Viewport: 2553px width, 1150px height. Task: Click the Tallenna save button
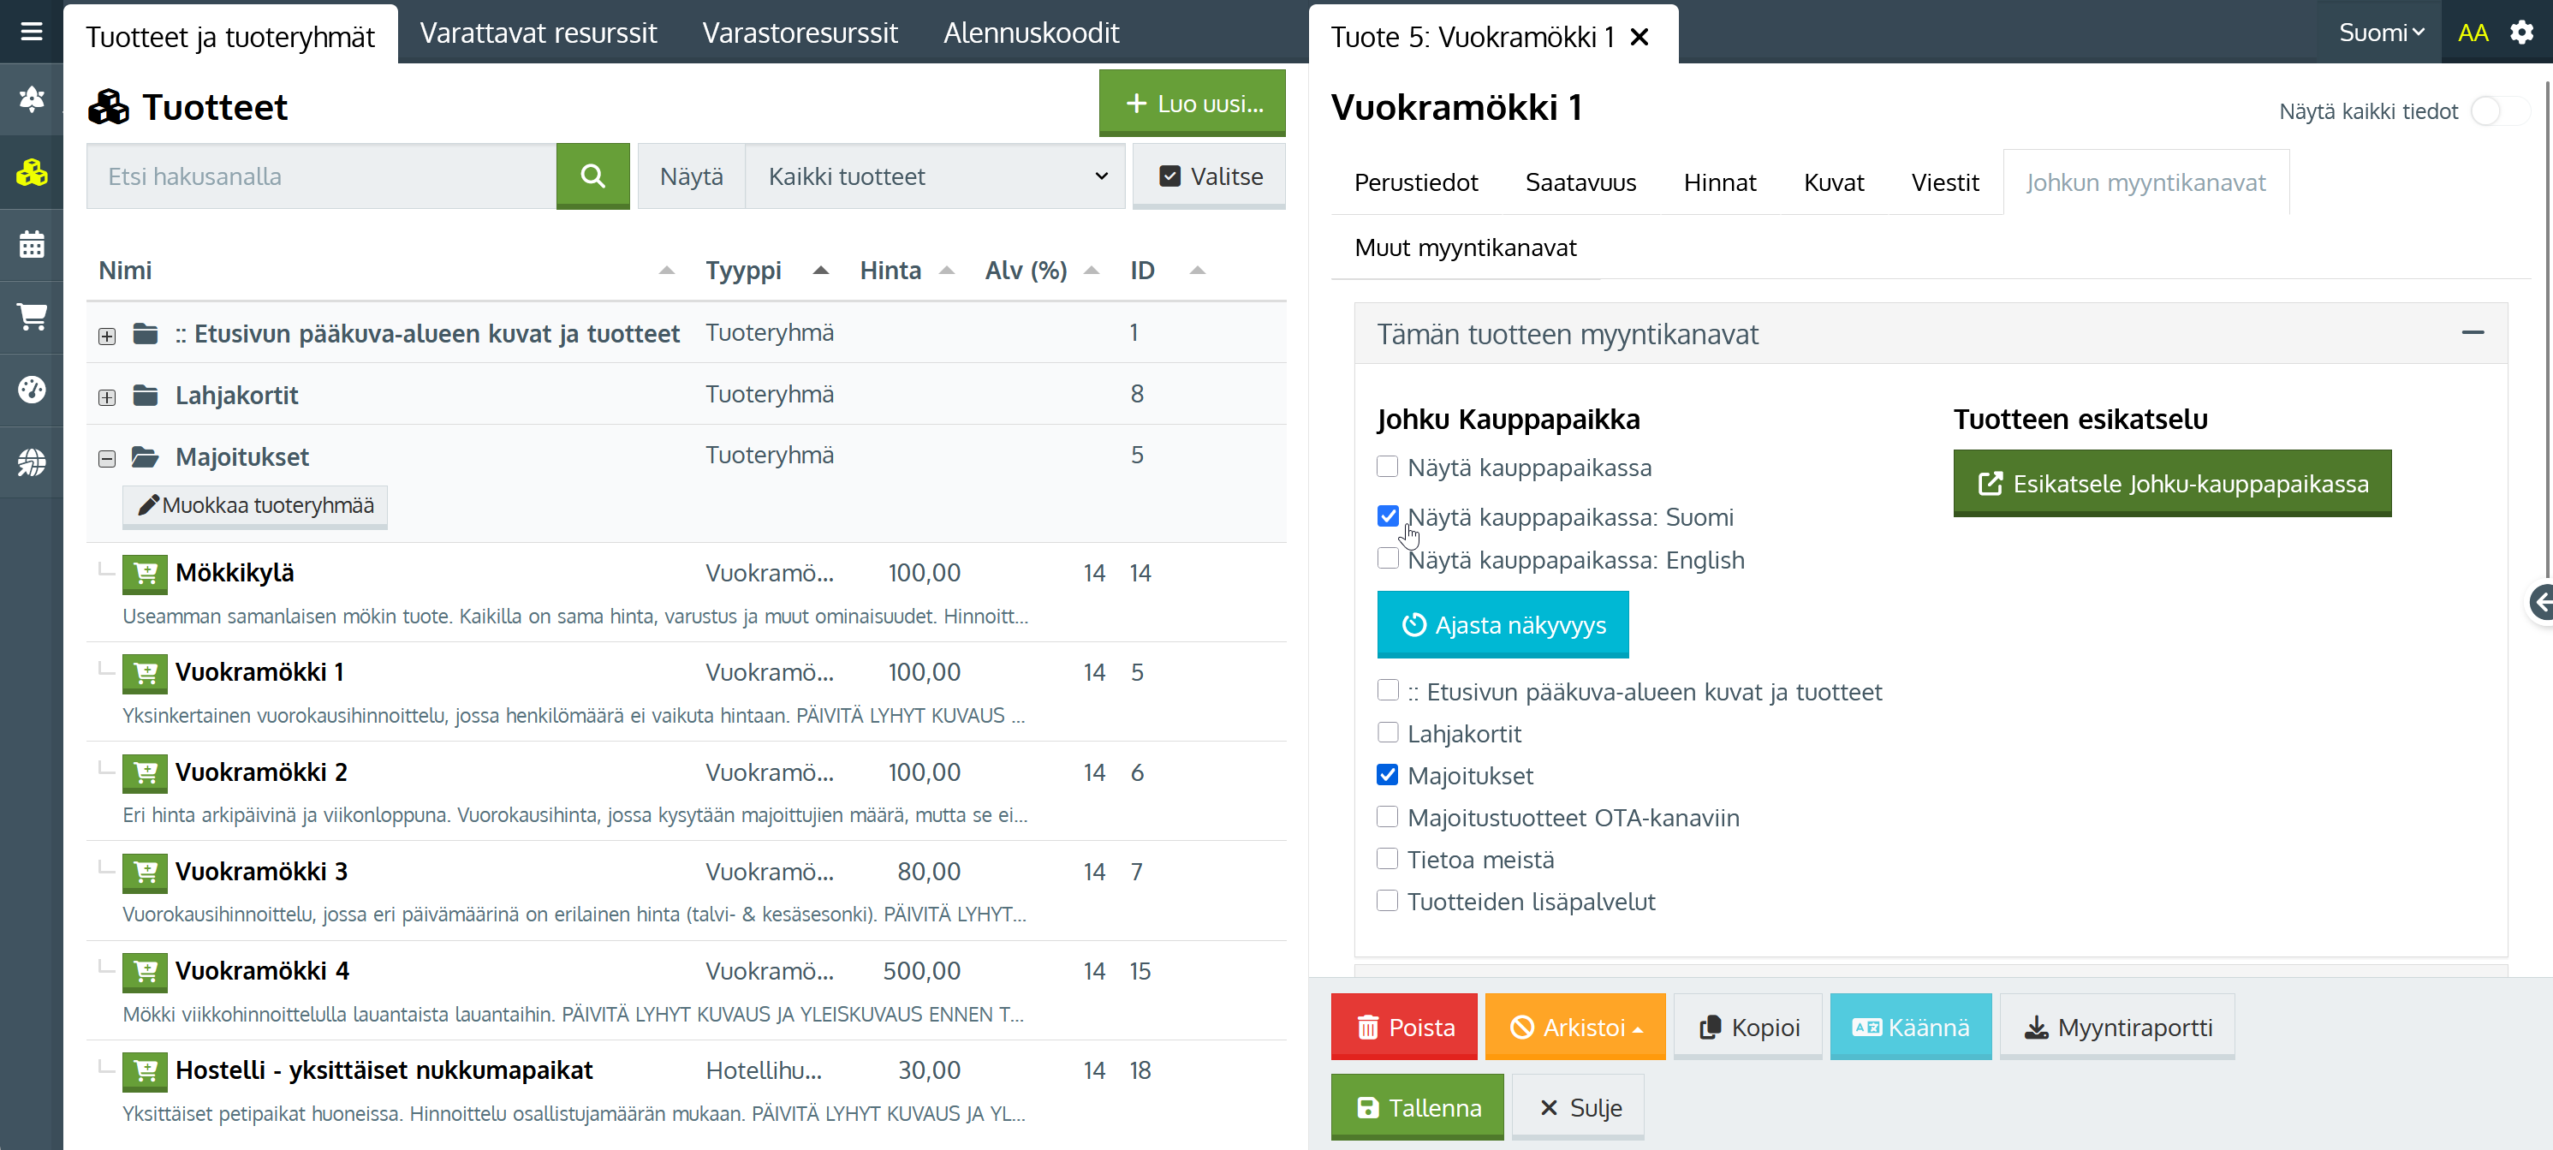coord(1416,1106)
